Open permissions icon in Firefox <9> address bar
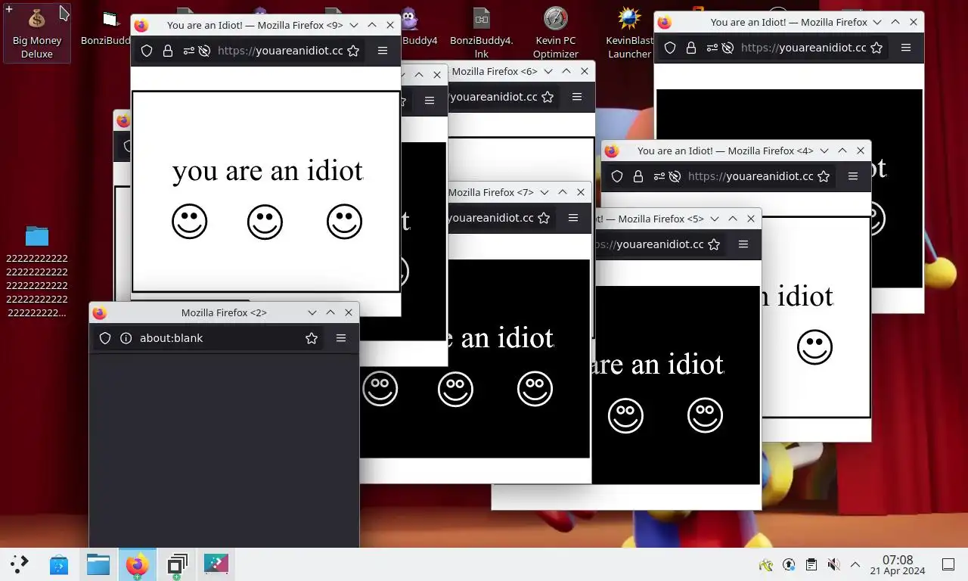 (x=188, y=51)
